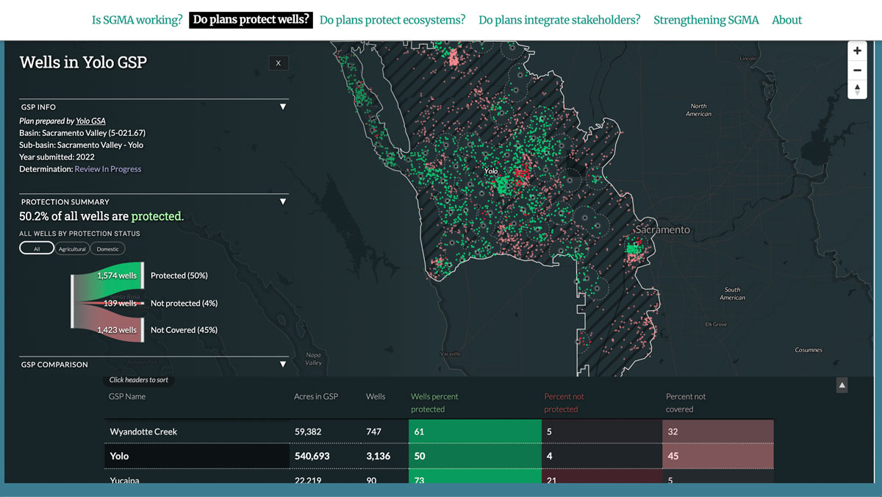Click the scroll-up arrow above comparison table
The height and width of the screenshot is (497, 882).
tap(842, 385)
